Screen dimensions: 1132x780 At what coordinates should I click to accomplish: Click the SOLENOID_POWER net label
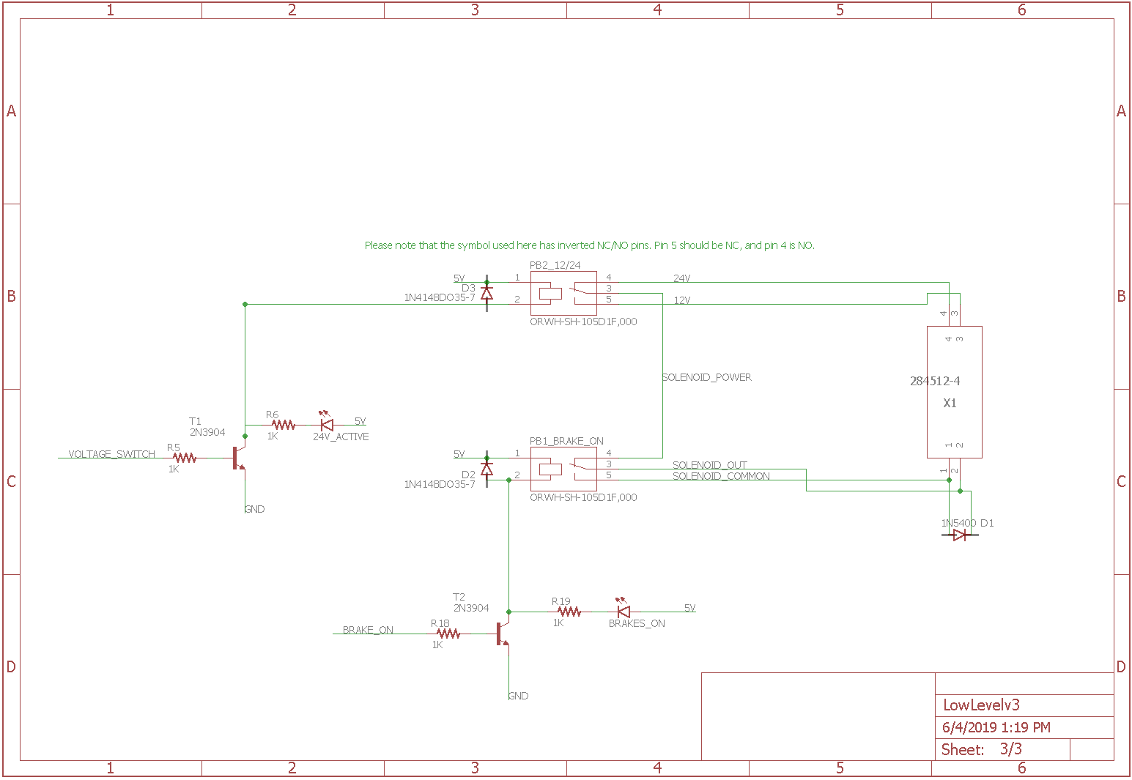pyautogui.click(x=707, y=377)
